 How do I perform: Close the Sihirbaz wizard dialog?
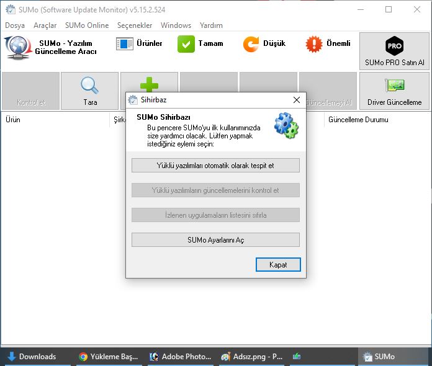pyautogui.click(x=297, y=100)
